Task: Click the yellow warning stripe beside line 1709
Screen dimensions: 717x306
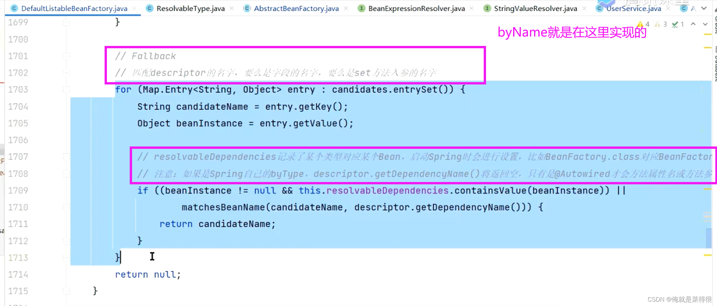Action: pyautogui.click(x=707, y=189)
